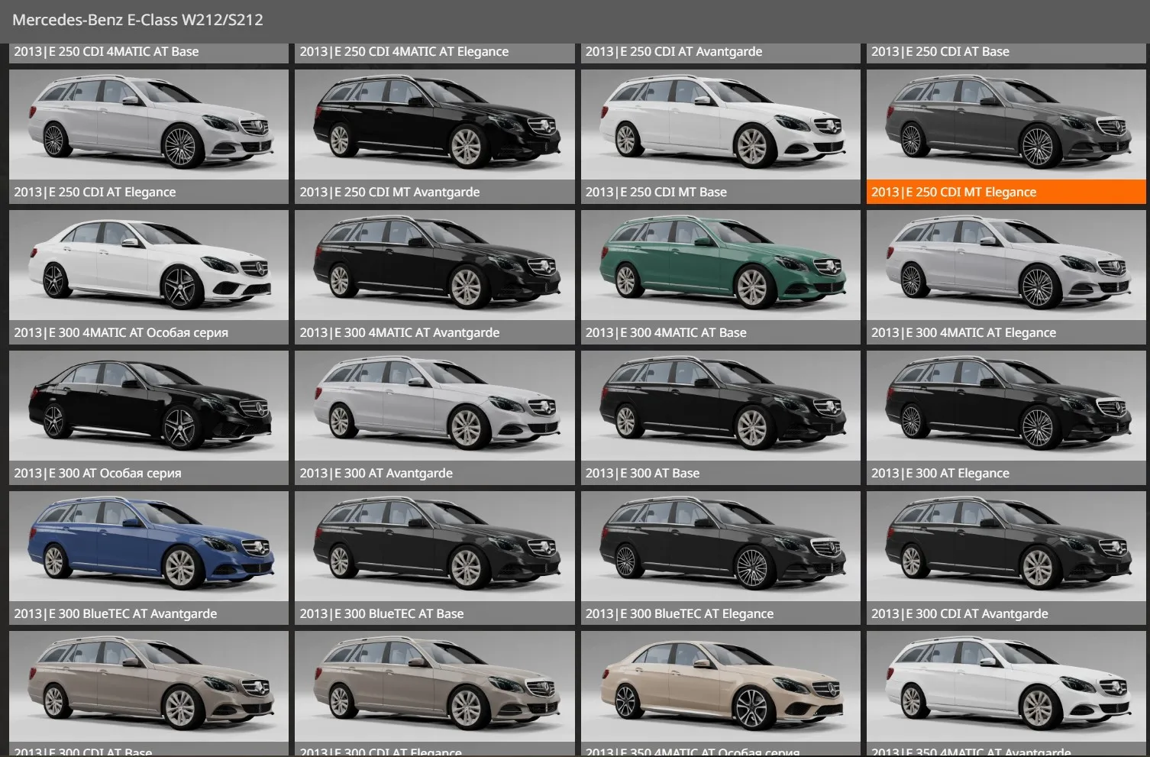Choose the E 300 4MATIC AT Elegance label
Viewport: 1150px width, 757px height.
click(x=964, y=333)
